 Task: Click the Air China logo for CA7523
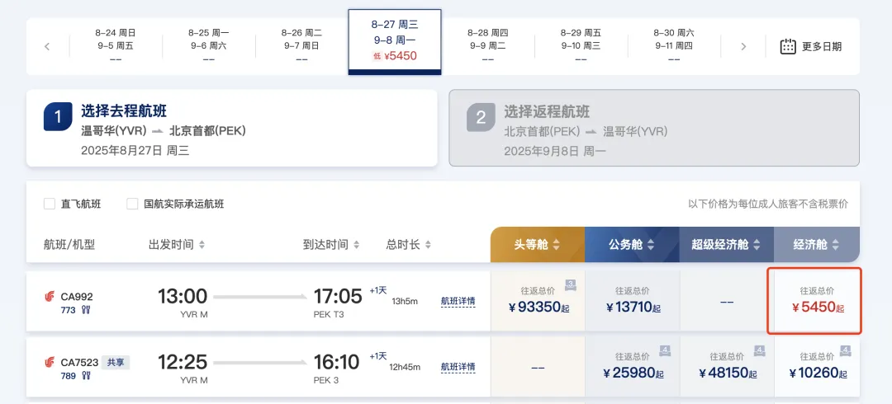[x=50, y=362]
